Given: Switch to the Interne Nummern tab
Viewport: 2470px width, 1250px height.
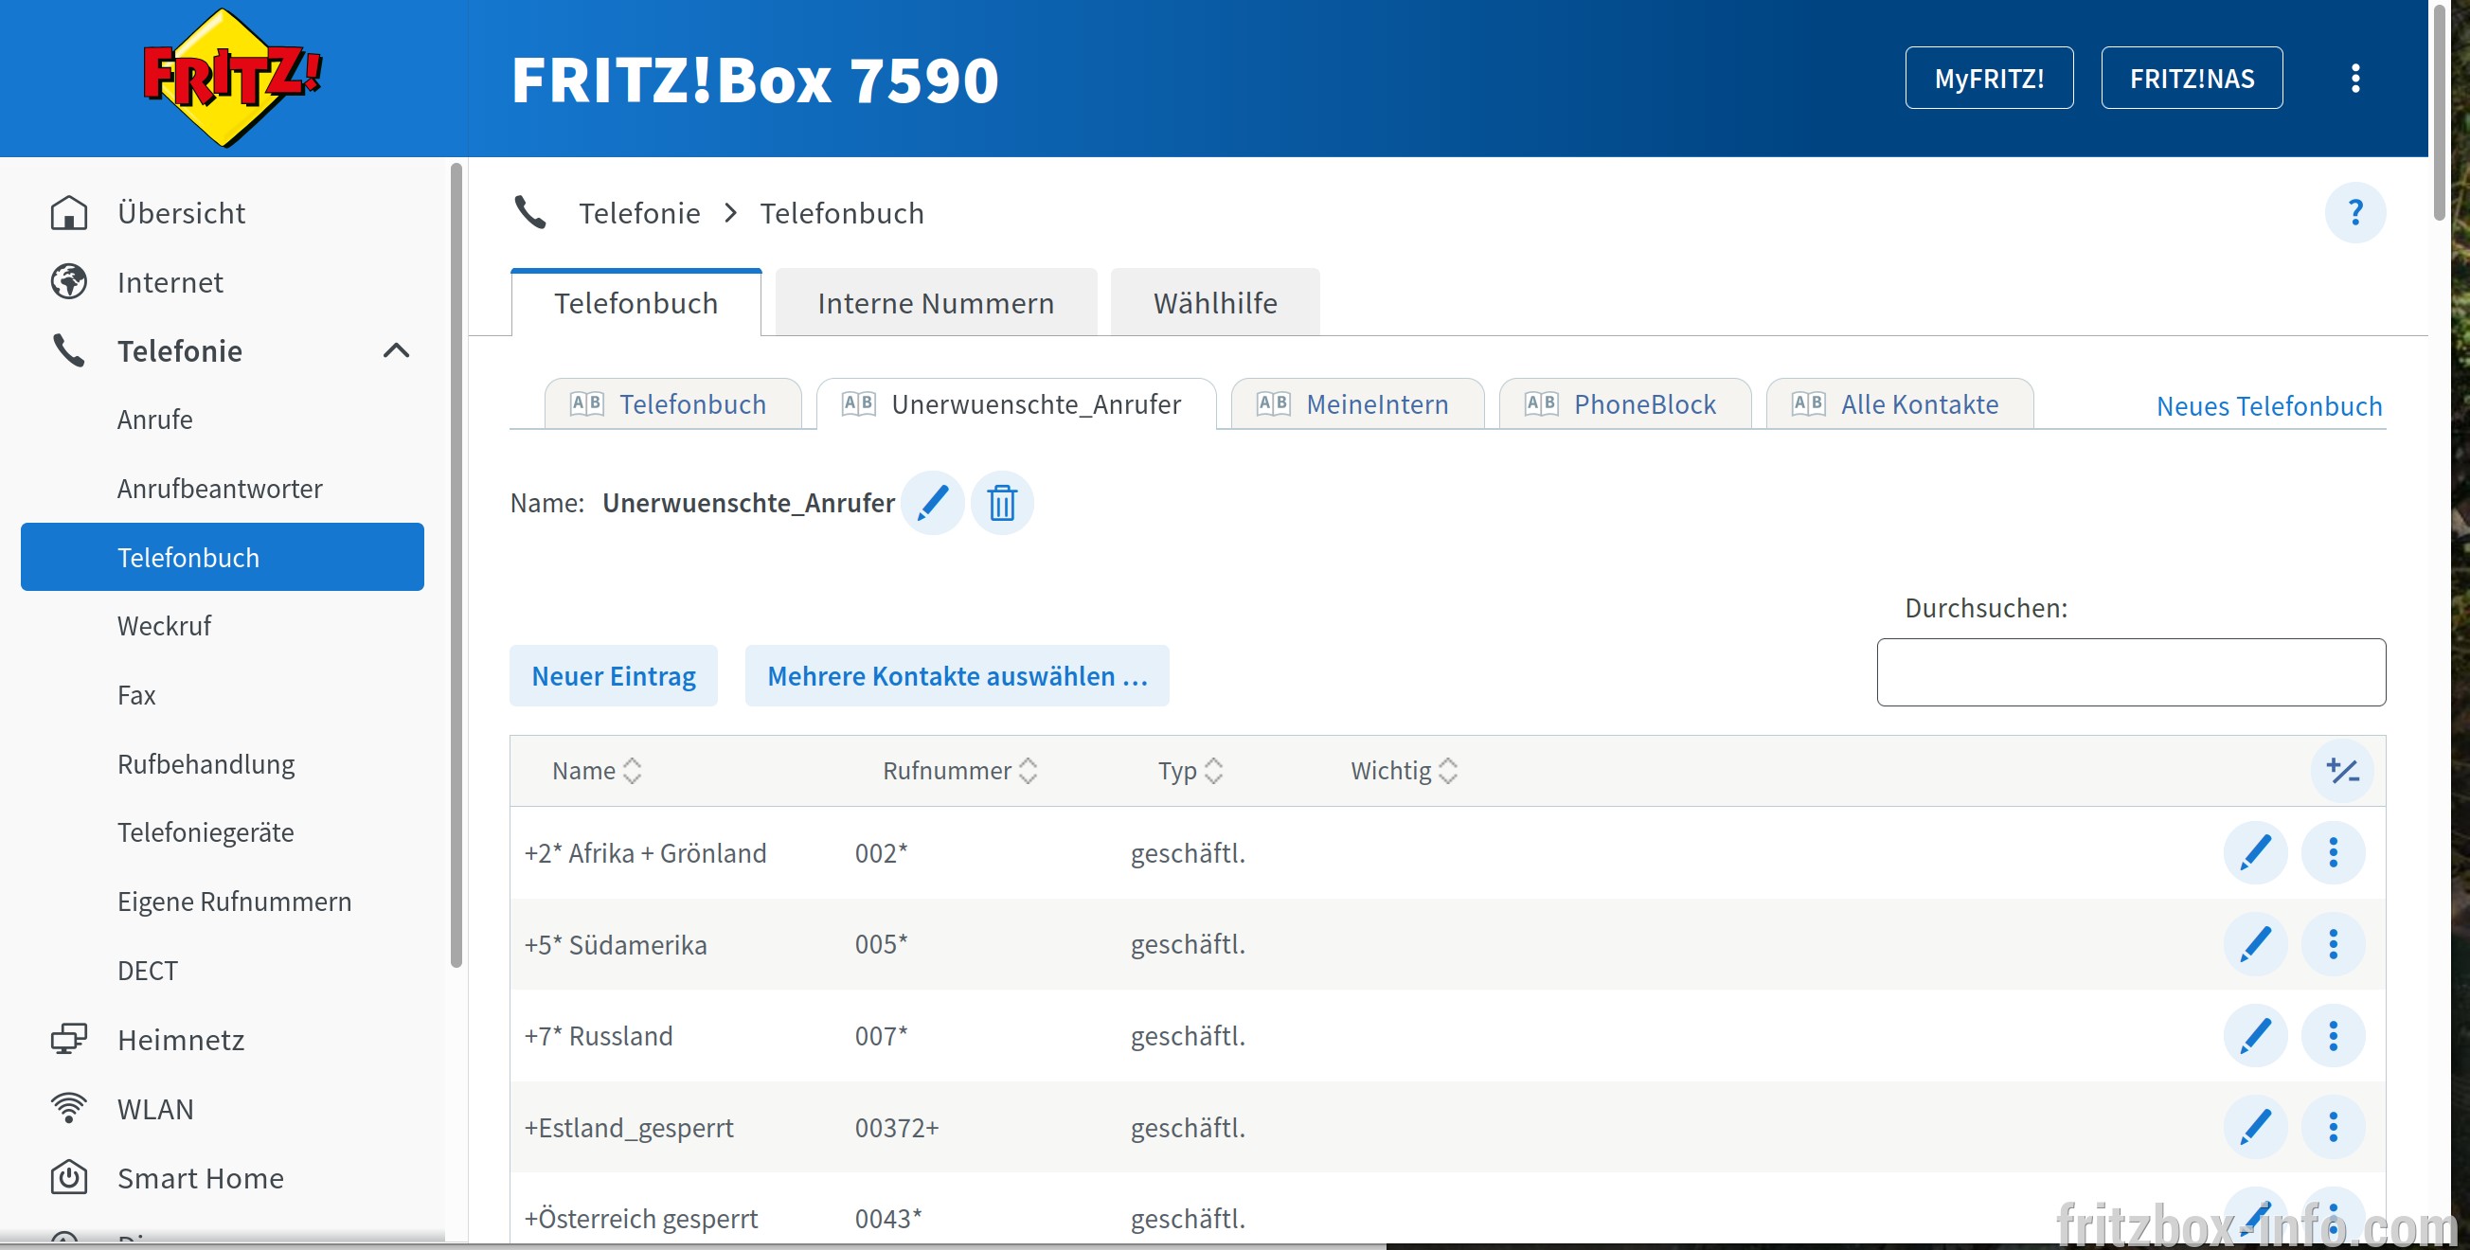Looking at the screenshot, I should click(x=936, y=303).
